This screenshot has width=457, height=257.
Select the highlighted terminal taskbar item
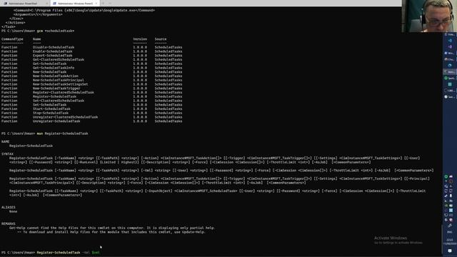[449, 71]
